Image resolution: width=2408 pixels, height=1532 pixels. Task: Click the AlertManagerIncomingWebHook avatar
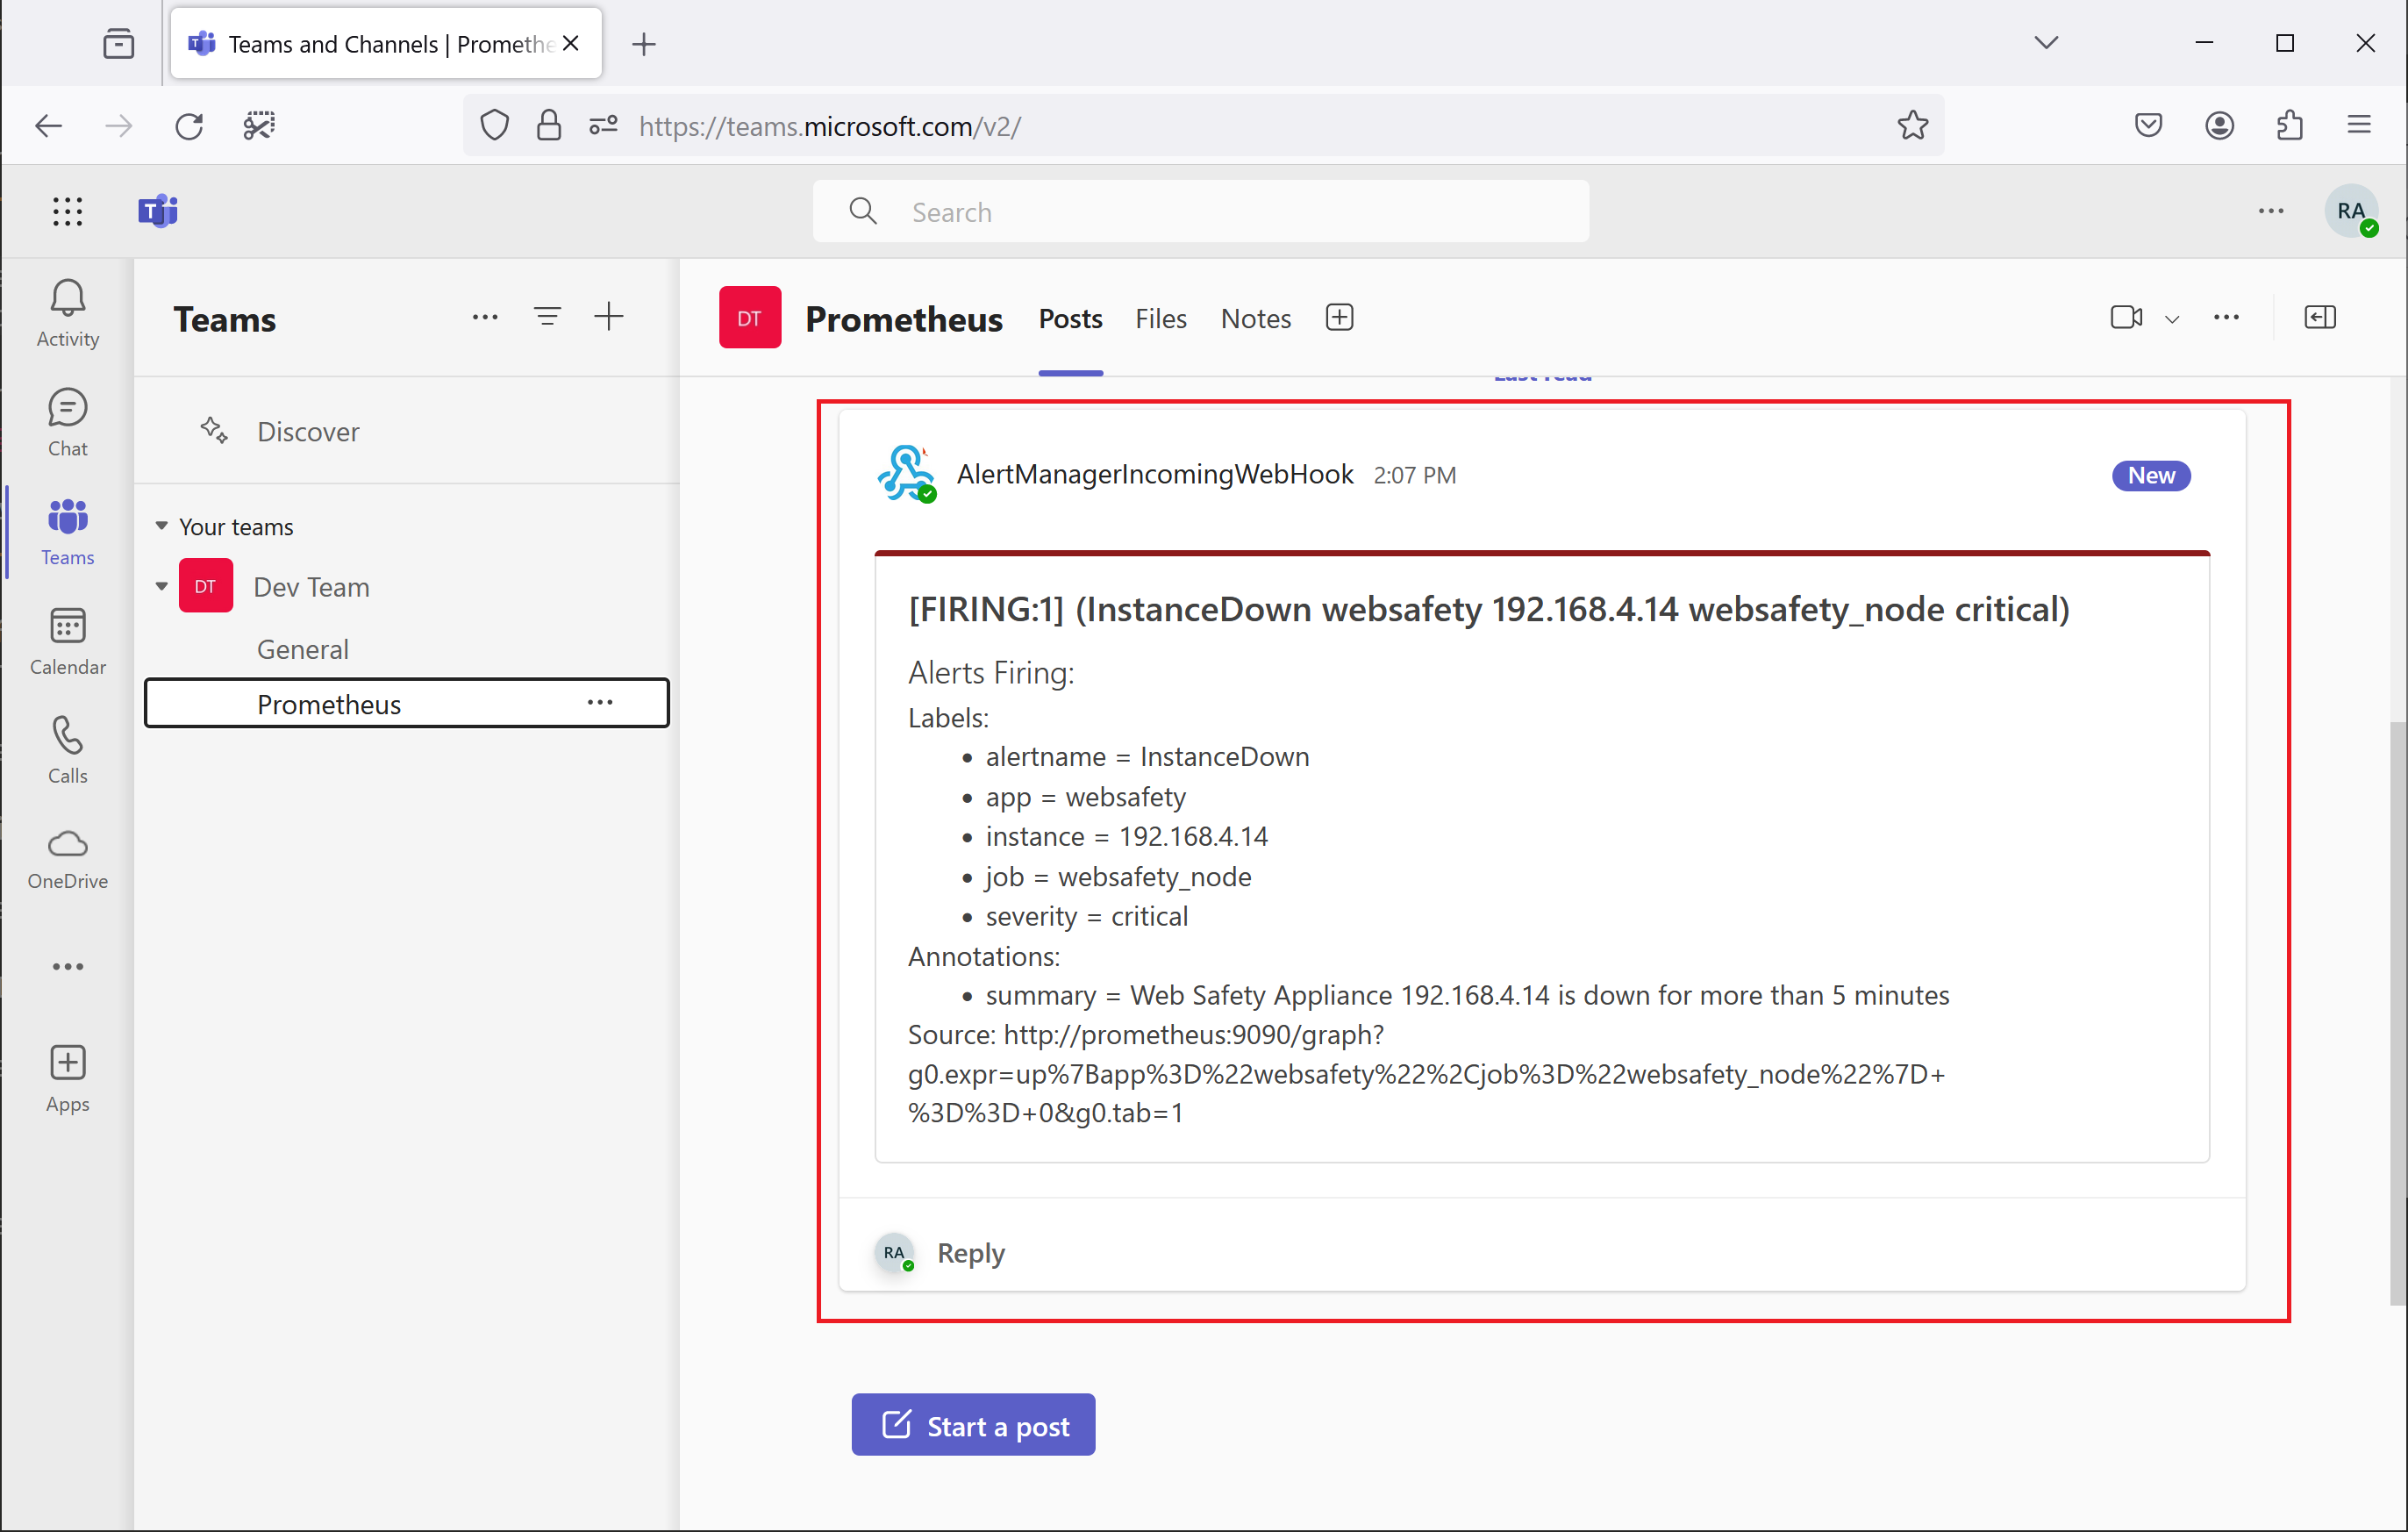[x=906, y=474]
